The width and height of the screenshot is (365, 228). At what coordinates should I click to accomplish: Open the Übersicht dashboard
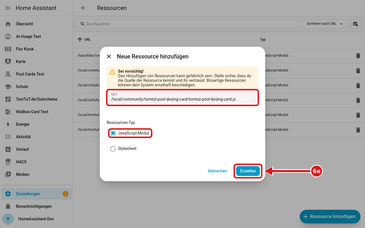click(36, 24)
